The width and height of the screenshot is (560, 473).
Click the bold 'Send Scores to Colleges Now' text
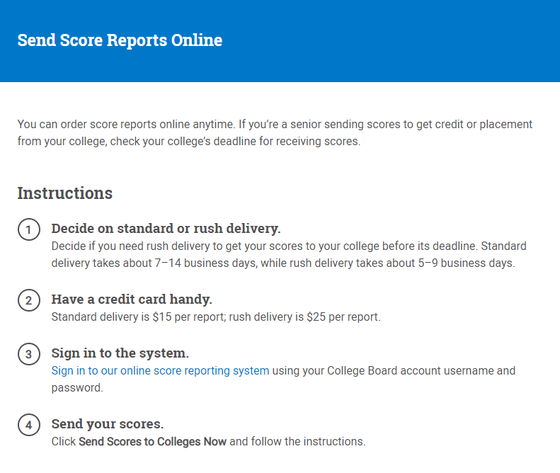152,441
